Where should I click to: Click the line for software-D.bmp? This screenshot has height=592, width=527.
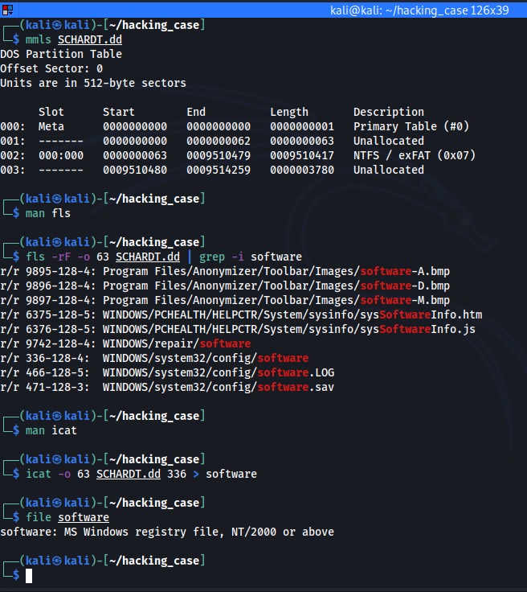coord(225,286)
